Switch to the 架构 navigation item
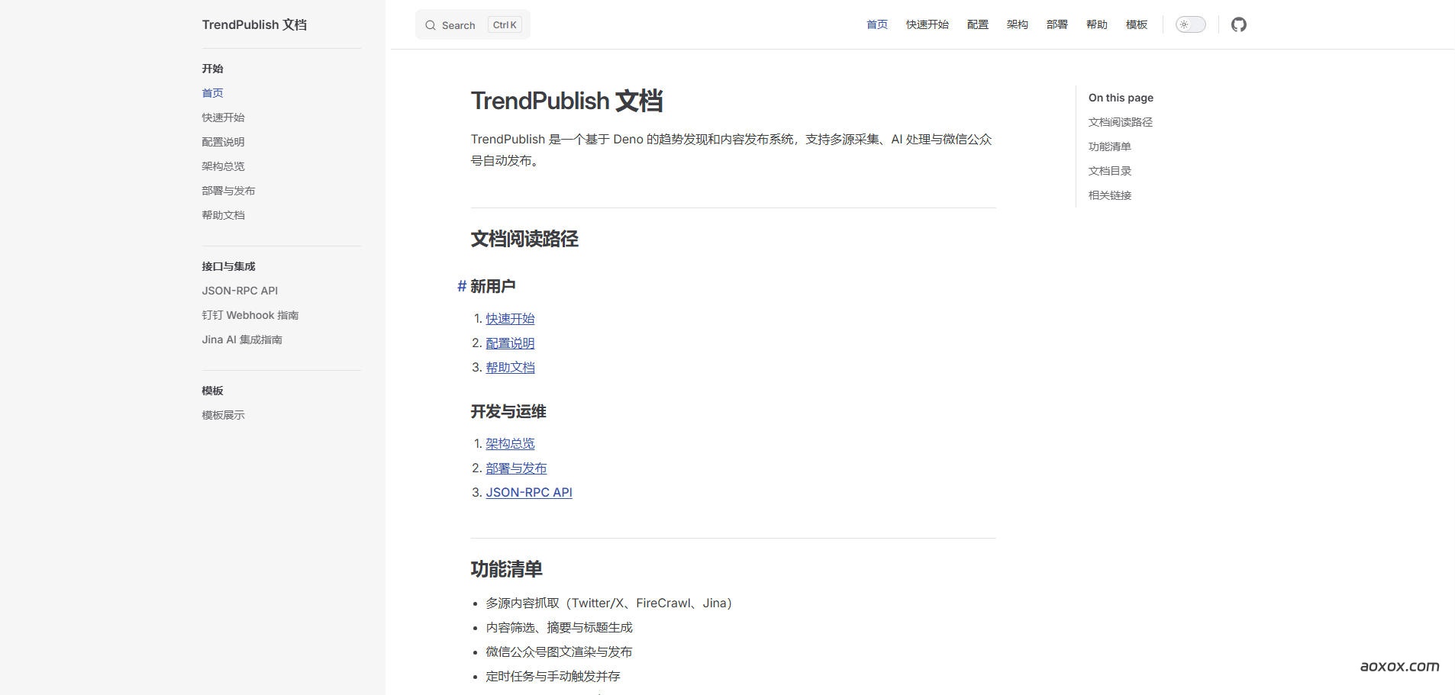The width and height of the screenshot is (1455, 695). pyautogui.click(x=1017, y=24)
